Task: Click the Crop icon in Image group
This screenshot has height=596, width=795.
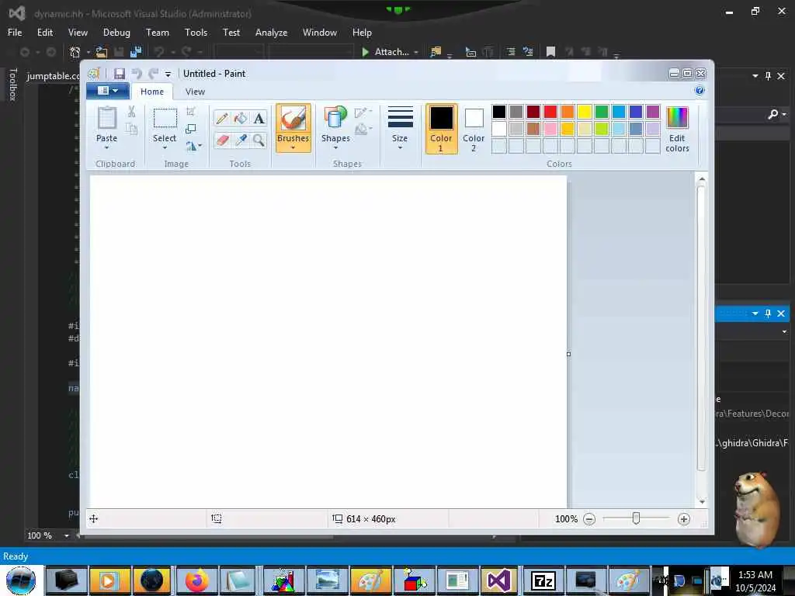Action: tap(191, 112)
